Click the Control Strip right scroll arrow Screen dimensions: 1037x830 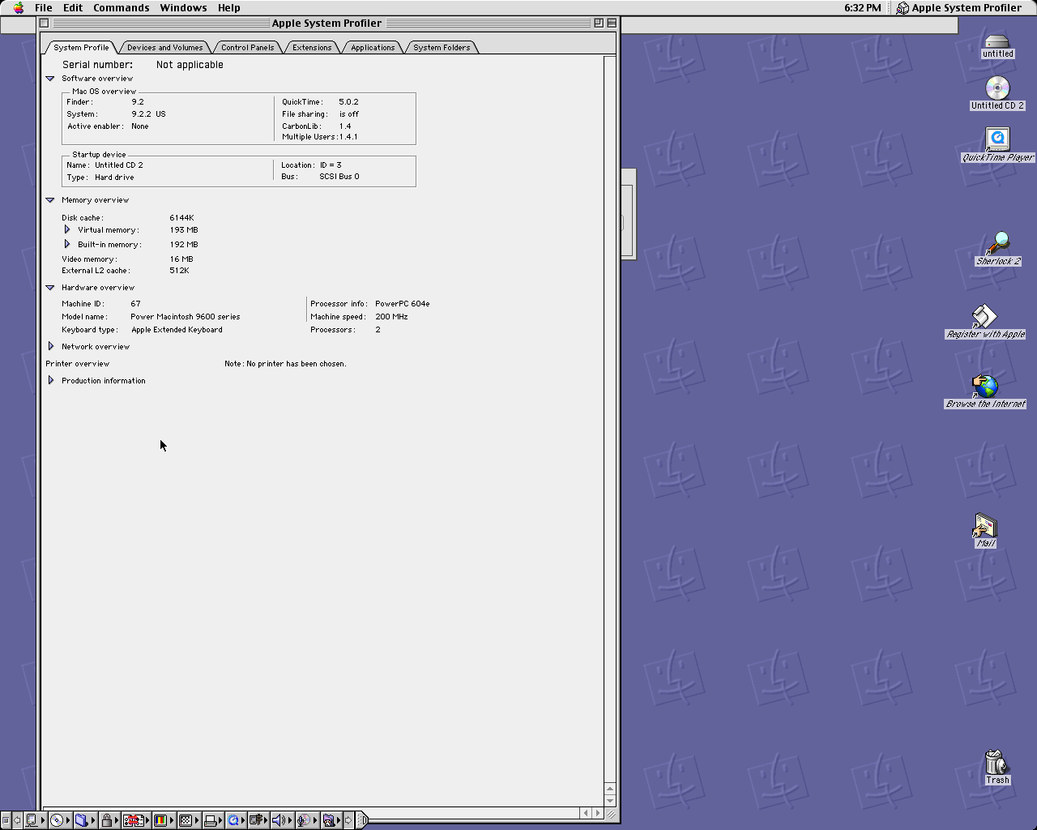click(348, 820)
